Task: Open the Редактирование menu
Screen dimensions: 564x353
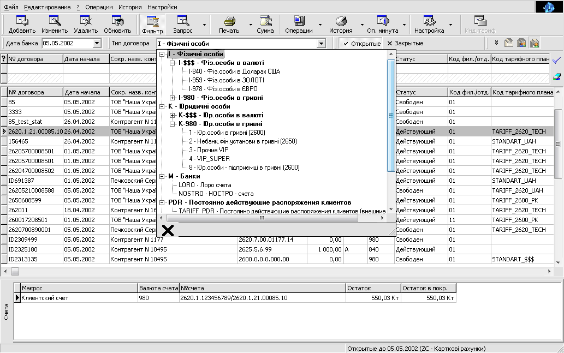Action: pos(47,7)
